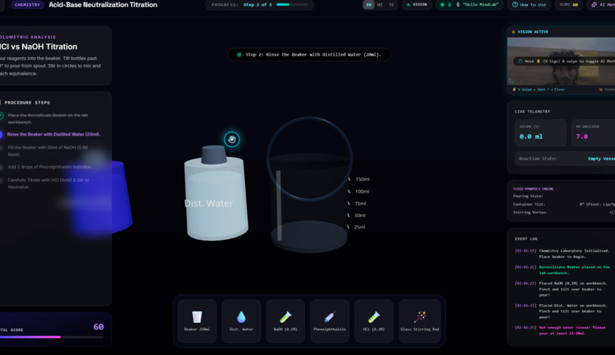Click the V-Swipe Open/Close hint text

[x=540, y=90]
